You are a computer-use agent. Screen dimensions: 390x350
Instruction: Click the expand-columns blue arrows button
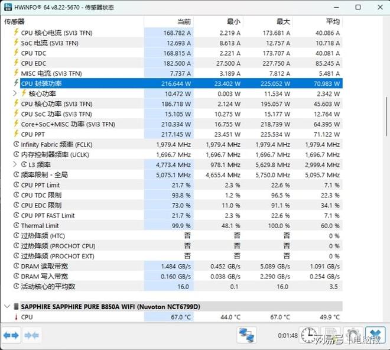point(11,336)
